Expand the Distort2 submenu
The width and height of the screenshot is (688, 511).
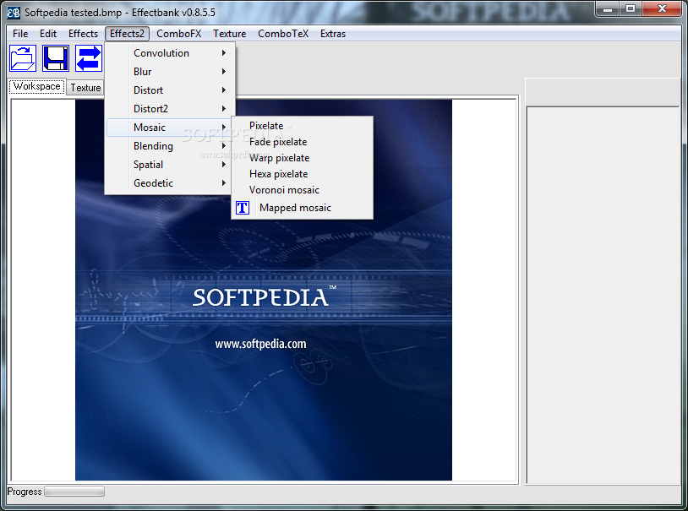click(x=170, y=109)
